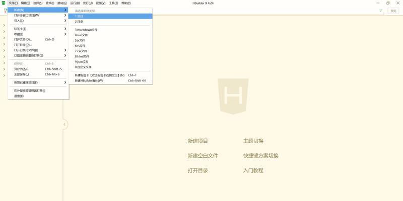Select 0.自定义文件 entry
The image size is (403, 201).
(110, 67)
